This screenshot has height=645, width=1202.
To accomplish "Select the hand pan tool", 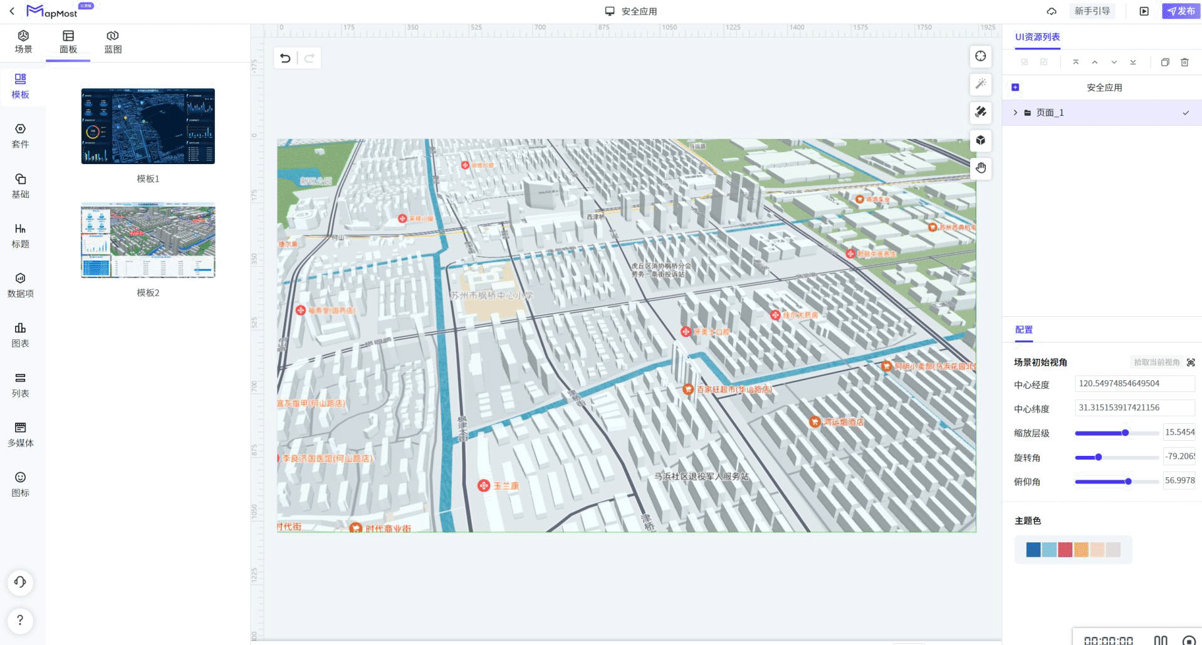I will pos(981,168).
